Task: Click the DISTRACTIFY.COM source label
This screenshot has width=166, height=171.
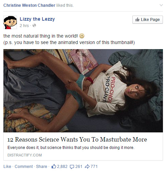Action: (x=25, y=155)
